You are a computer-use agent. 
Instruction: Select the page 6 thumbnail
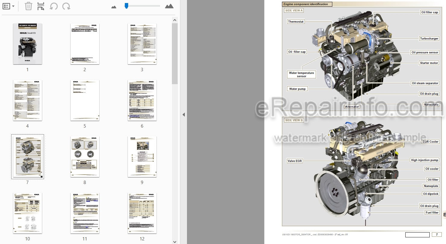coord(142,100)
